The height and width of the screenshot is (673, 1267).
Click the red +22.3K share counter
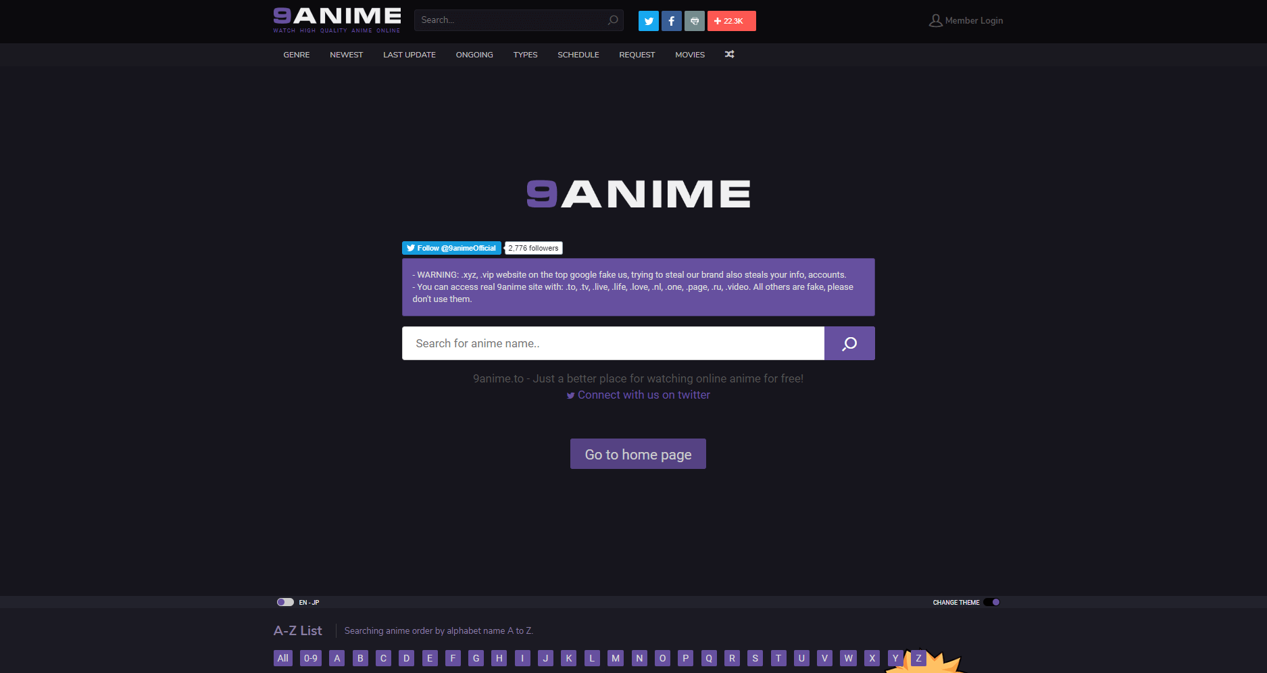[x=731, y=20]
